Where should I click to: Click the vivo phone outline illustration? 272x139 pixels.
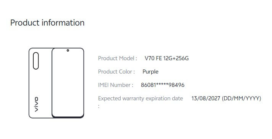coord(57,83)
